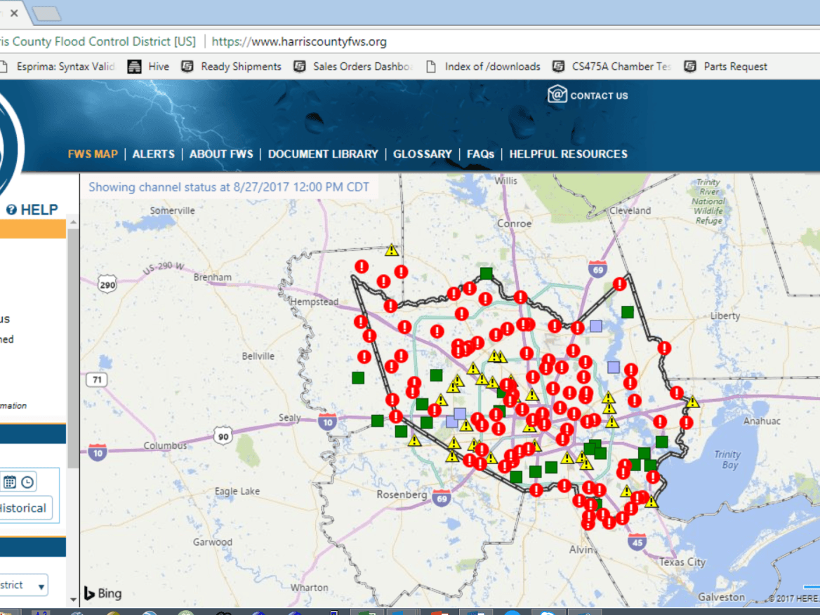Click the Hempstead city label
This screenshot has height=615, width=820.
(314, 302)
